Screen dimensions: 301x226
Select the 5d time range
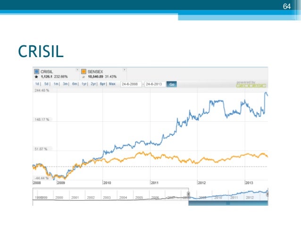46,84
